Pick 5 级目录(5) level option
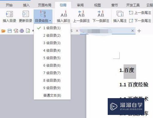Screen dimensions: 153x118 click(52, 58)
